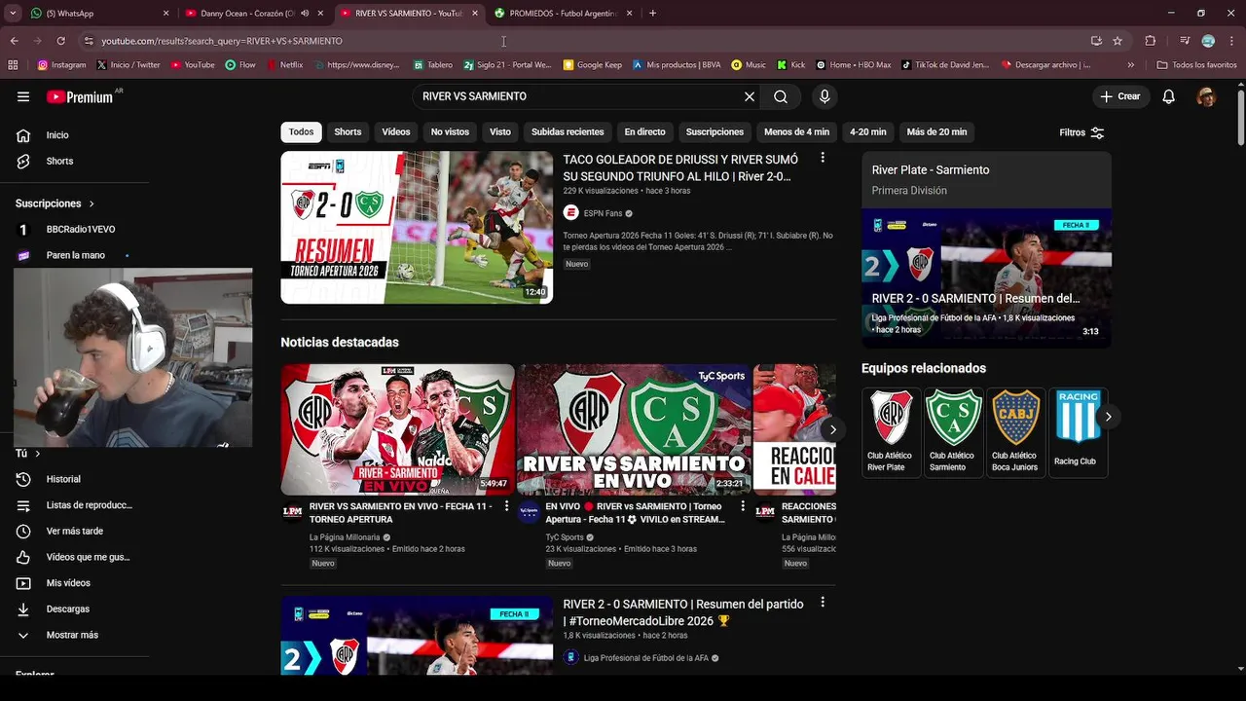Viewport: 1246px width, 701px height.
Task: Click the Chrome address bar URL
Action: tap(222, 41)
